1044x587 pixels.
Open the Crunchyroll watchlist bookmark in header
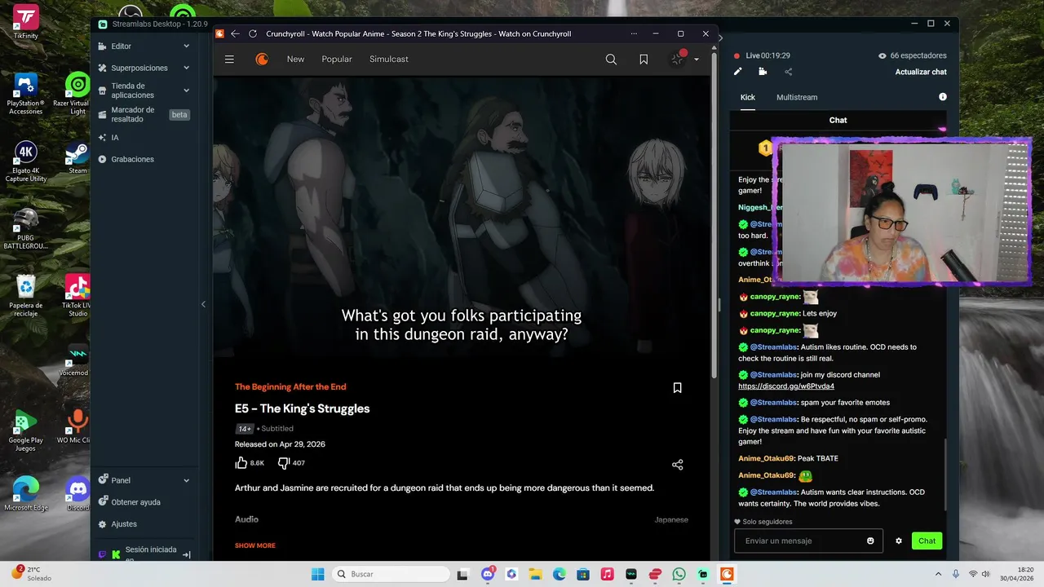click(x=644, y=60)
